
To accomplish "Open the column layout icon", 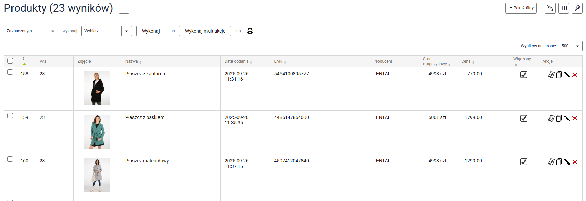I will pos(564,8).
